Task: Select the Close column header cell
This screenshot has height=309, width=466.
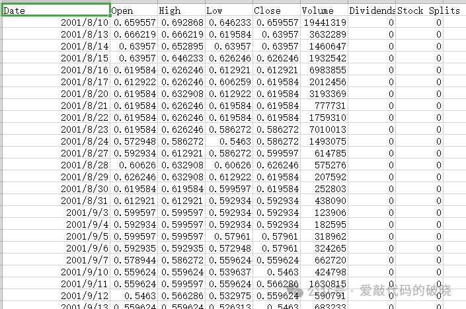Action: 277,11
